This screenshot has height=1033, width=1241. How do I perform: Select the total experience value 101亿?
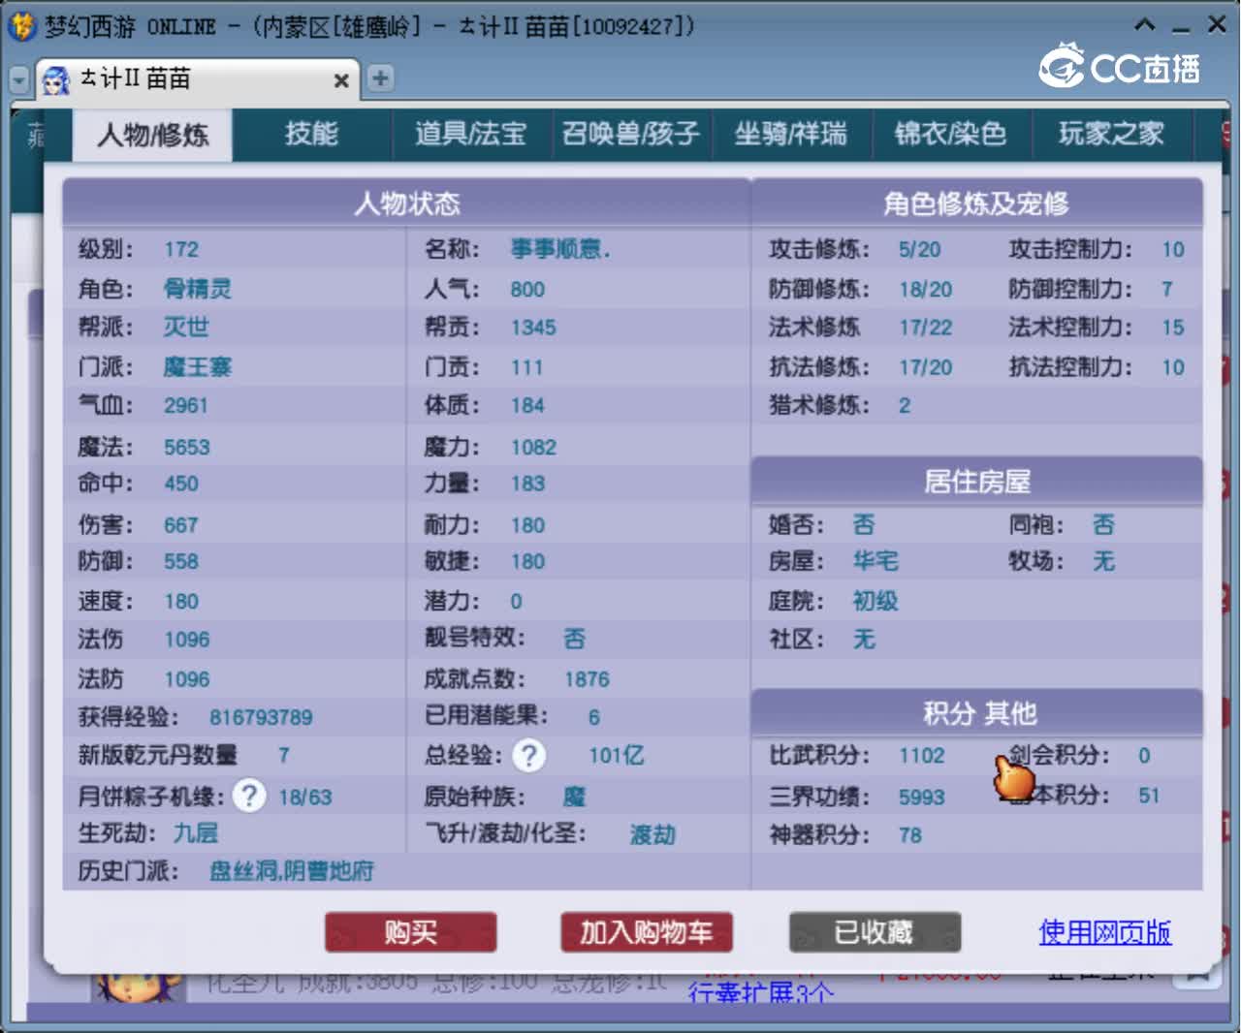click(x=617, y=755)
